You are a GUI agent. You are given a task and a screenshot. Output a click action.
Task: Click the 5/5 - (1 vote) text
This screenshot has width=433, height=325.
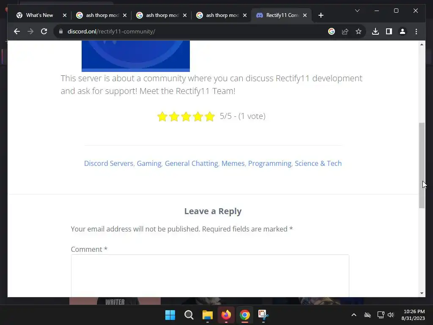242,116
